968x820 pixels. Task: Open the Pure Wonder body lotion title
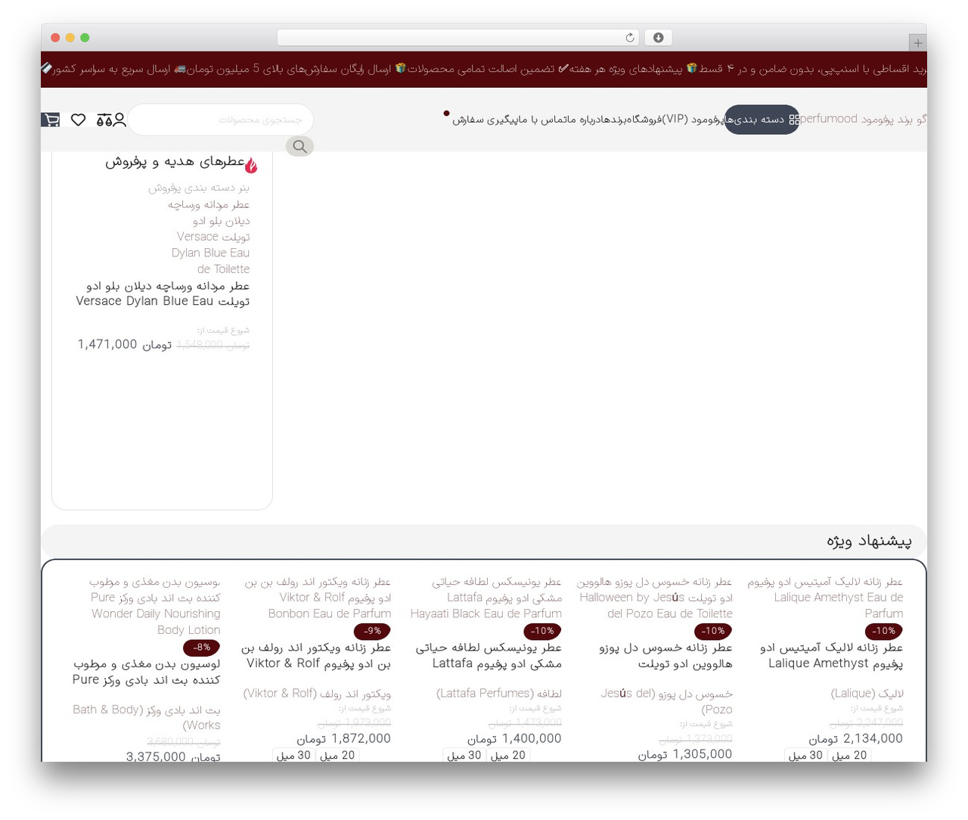[147, 672]
